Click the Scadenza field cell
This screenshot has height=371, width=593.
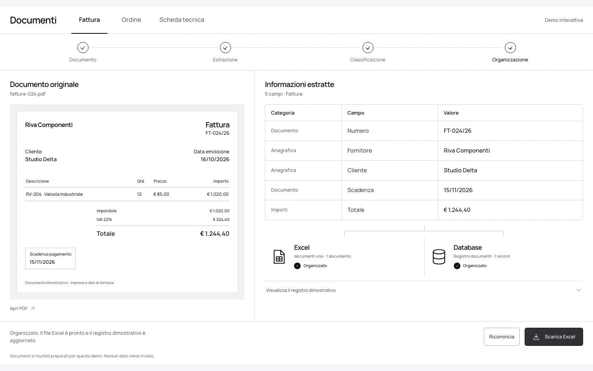coord(390,190)
